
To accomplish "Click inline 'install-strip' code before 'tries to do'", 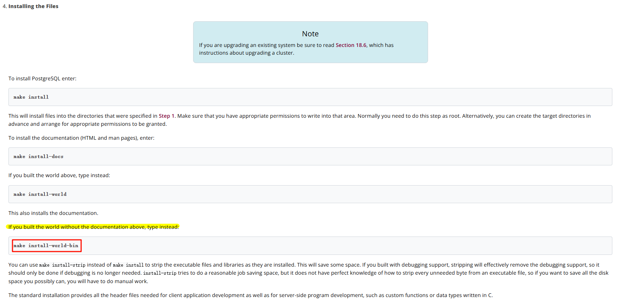I will (x=160, y=273).
